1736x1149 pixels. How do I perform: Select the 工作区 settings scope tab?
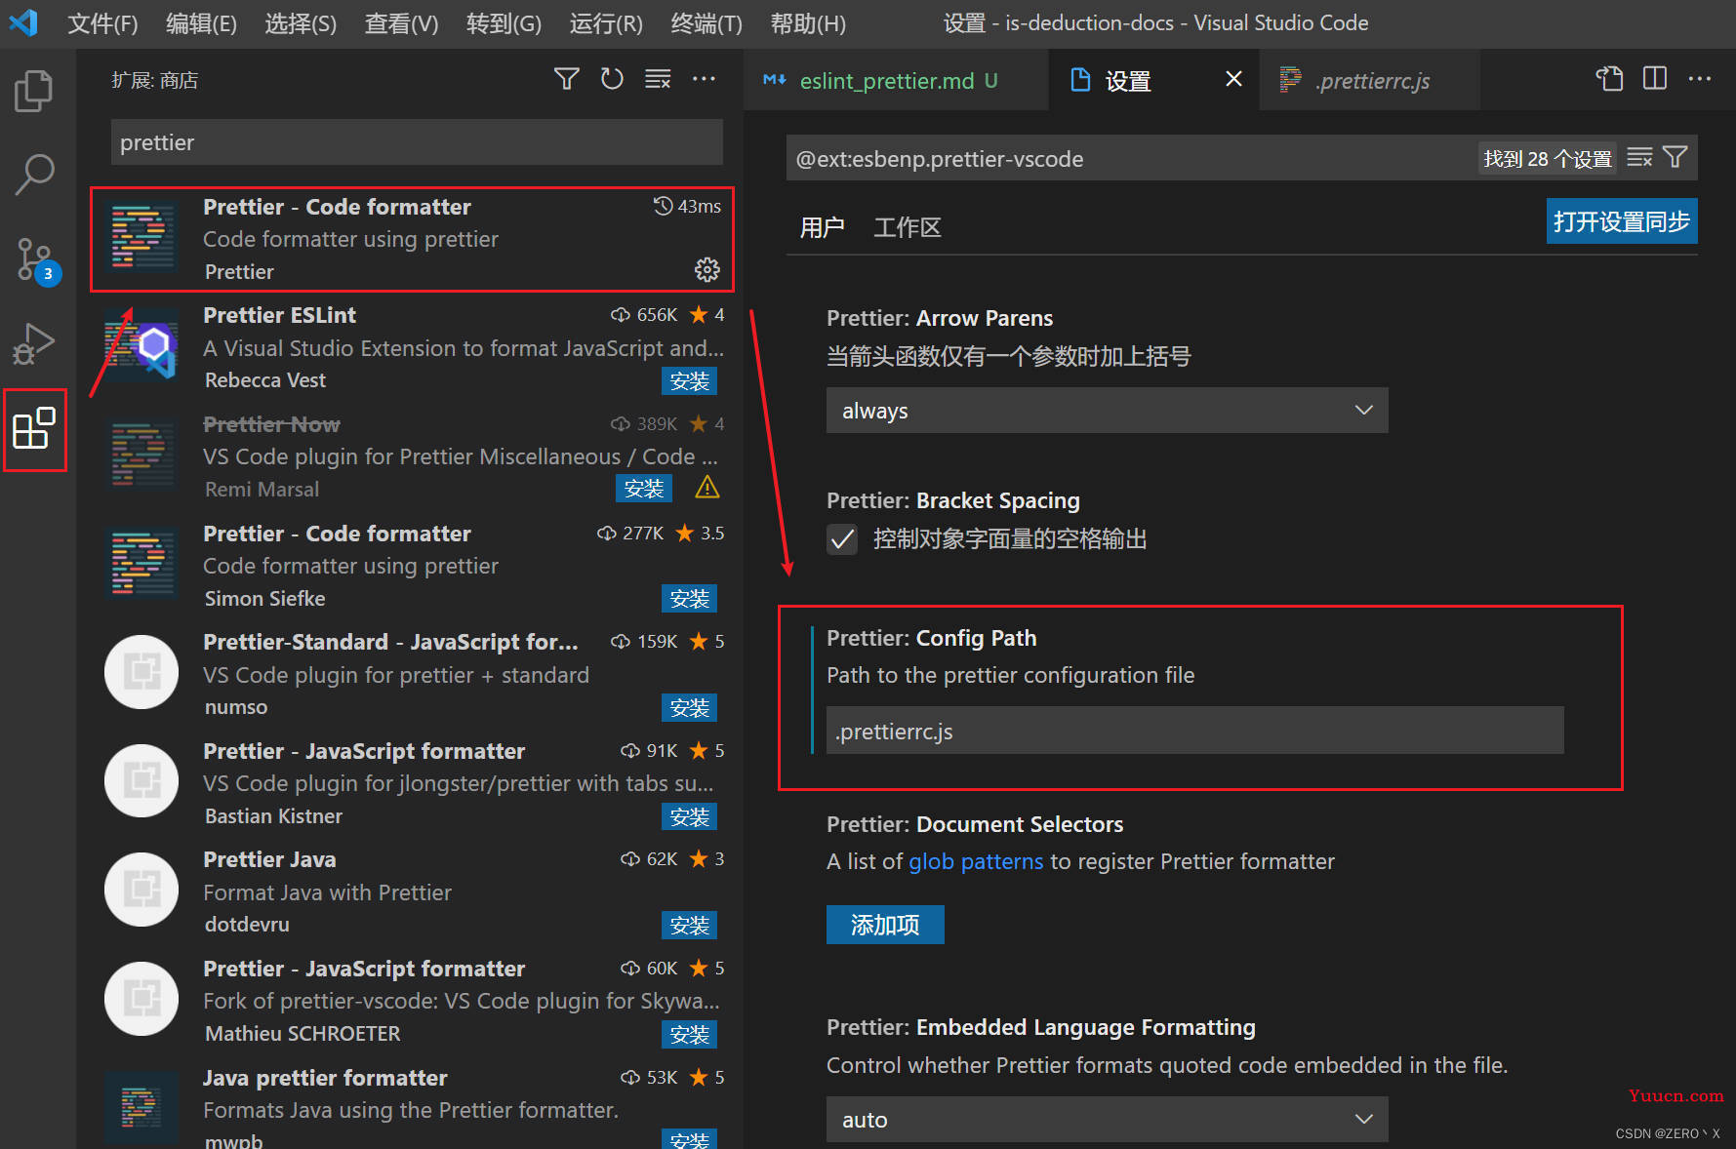[908, 227]
